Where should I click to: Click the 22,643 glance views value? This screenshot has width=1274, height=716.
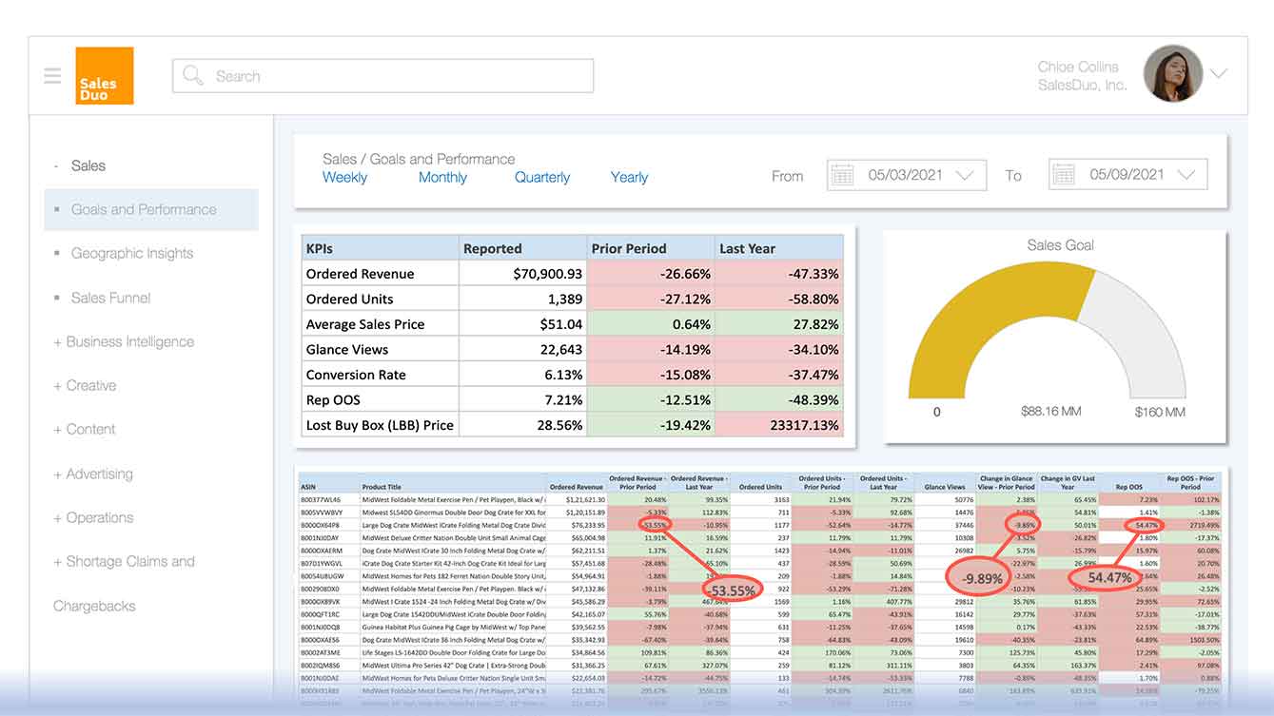522,349
